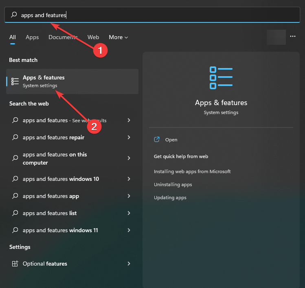Viewport: 305px width, 288px height.
Task: Open Optional features settings result
Action: tap(72, 264)
